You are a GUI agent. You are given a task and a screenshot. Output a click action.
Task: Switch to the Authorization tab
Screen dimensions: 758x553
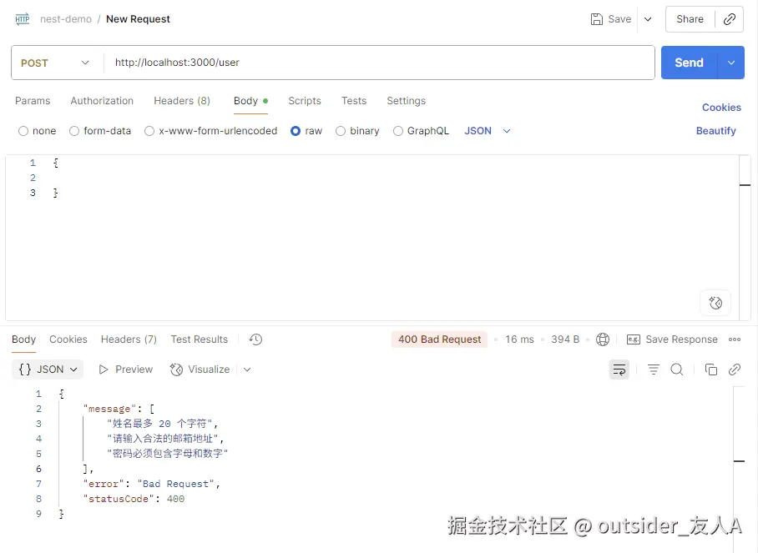point(101,101)
